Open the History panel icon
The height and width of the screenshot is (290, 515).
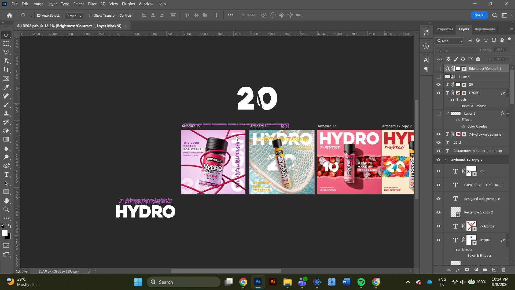pyautogui.click(x=426, y=46)
